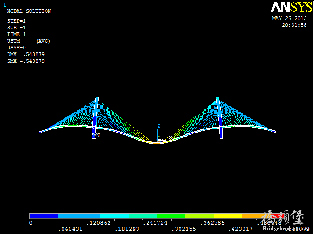Click the legend value ".241724"
The height and width of the screenshot is (234, 314).
(x=155, y=223)
